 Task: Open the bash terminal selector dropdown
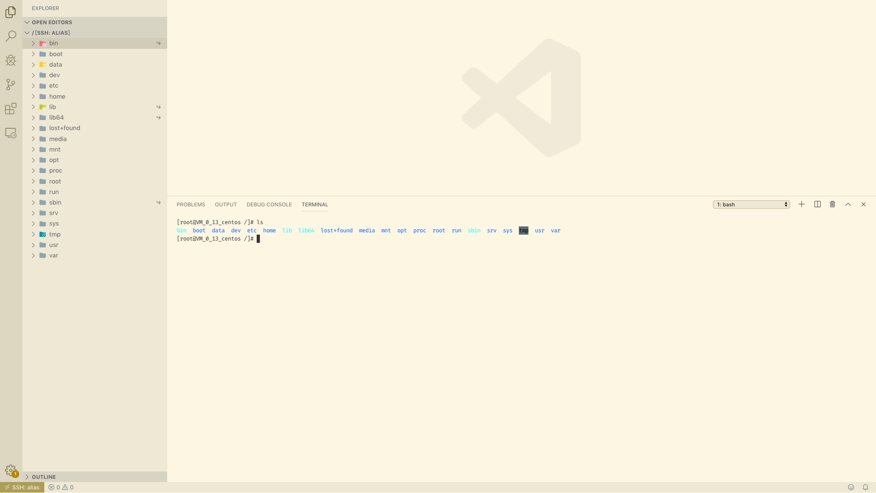pos(751,205)
